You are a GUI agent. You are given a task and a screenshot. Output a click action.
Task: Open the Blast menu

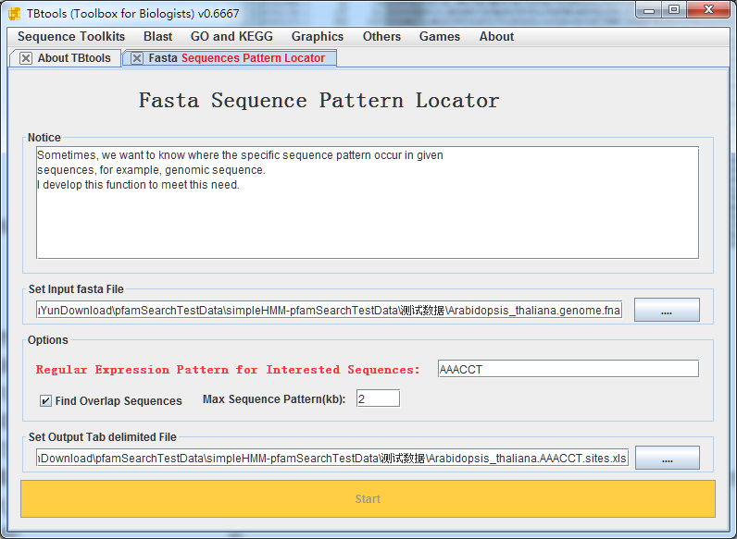click(x=158, y=37)
